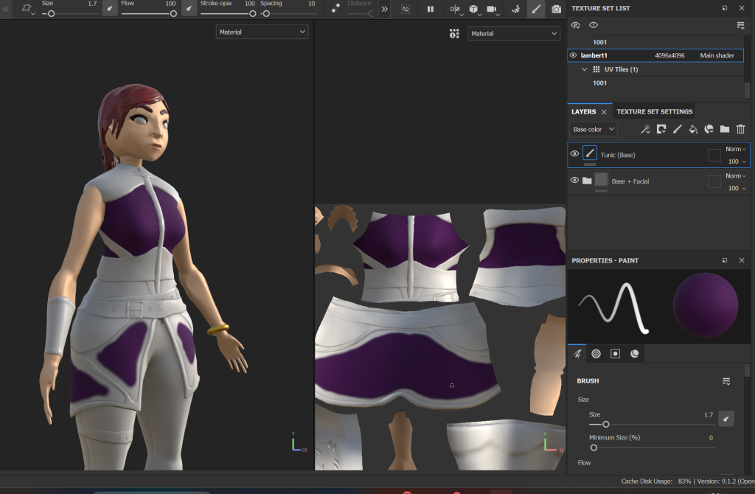This screenshot has height=494, width=755.
Task: Toggle visibility of Base + Facial folder
Action: [574, 181]
